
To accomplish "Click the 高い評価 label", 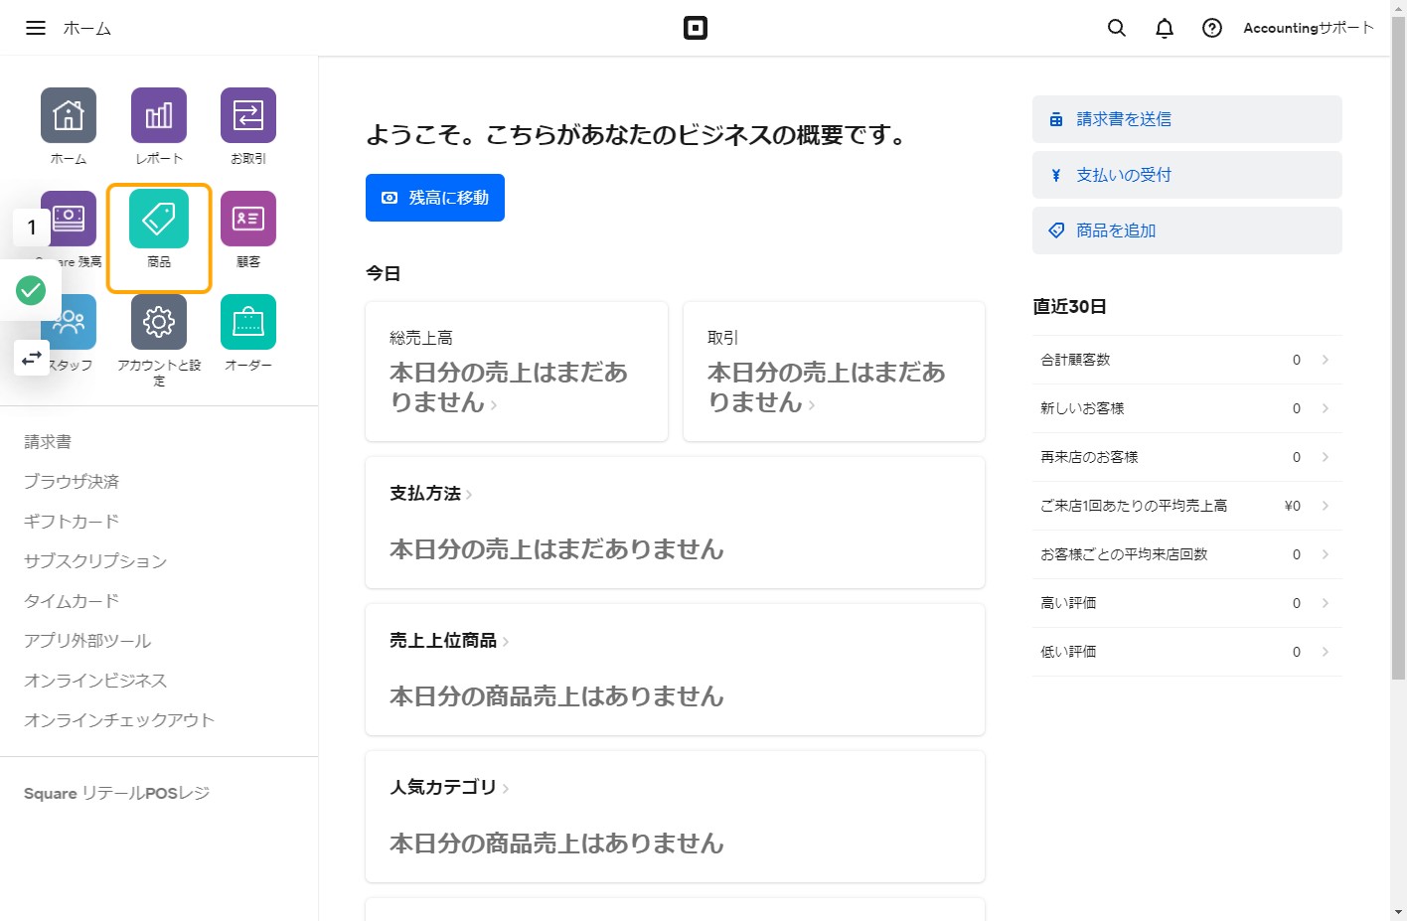I will coord(1068,603).
